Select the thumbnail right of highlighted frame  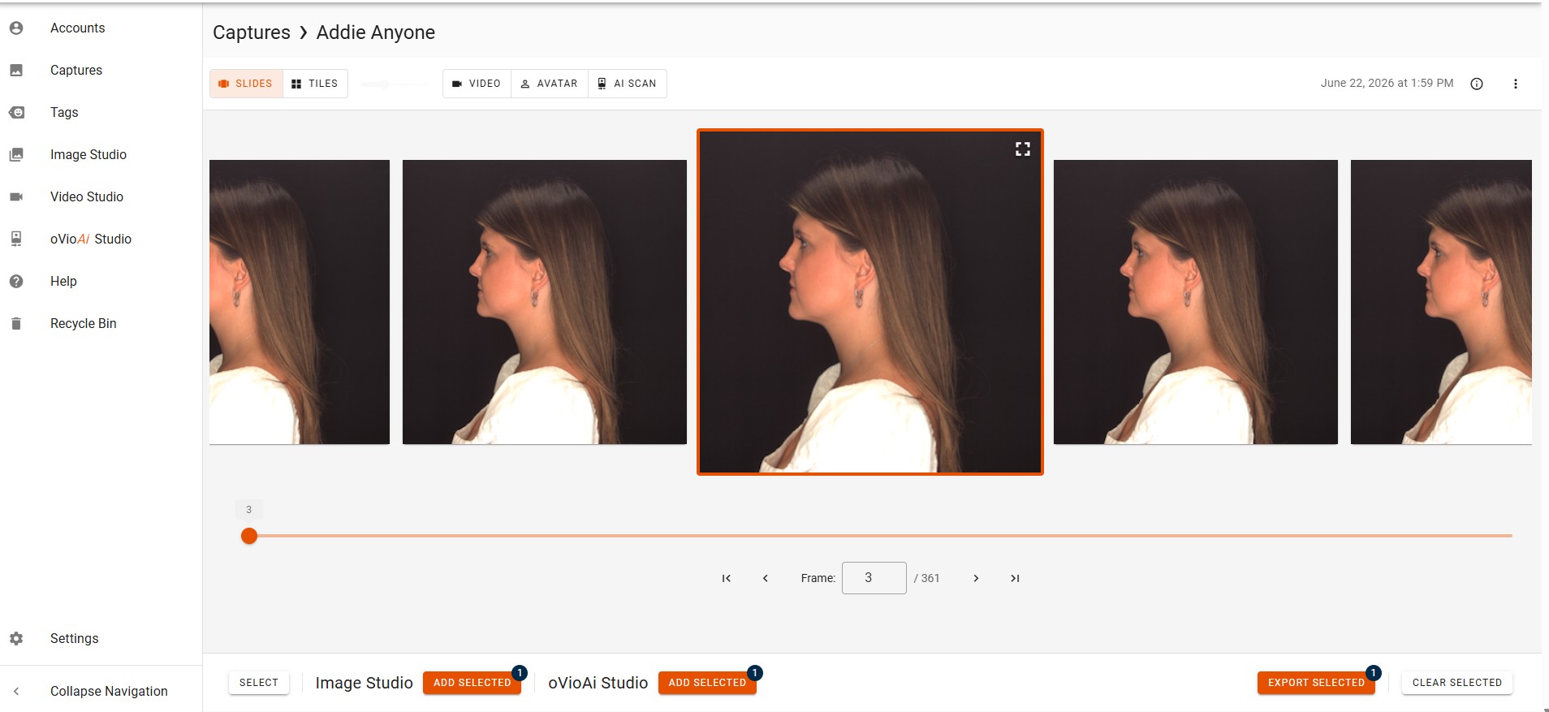coord(1196,302)
